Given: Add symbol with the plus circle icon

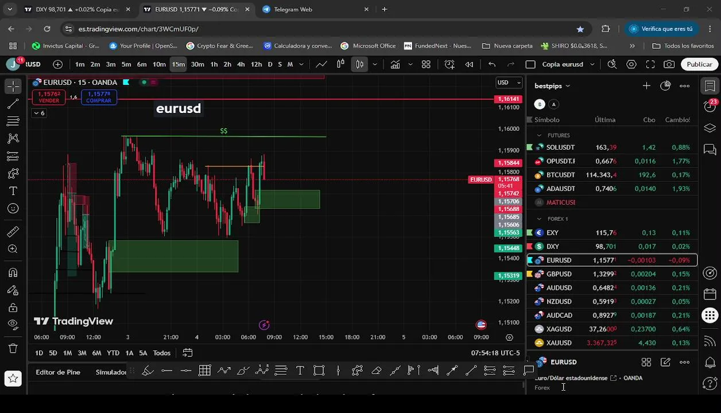Looking at the screenshot, I should pos(57,64).
